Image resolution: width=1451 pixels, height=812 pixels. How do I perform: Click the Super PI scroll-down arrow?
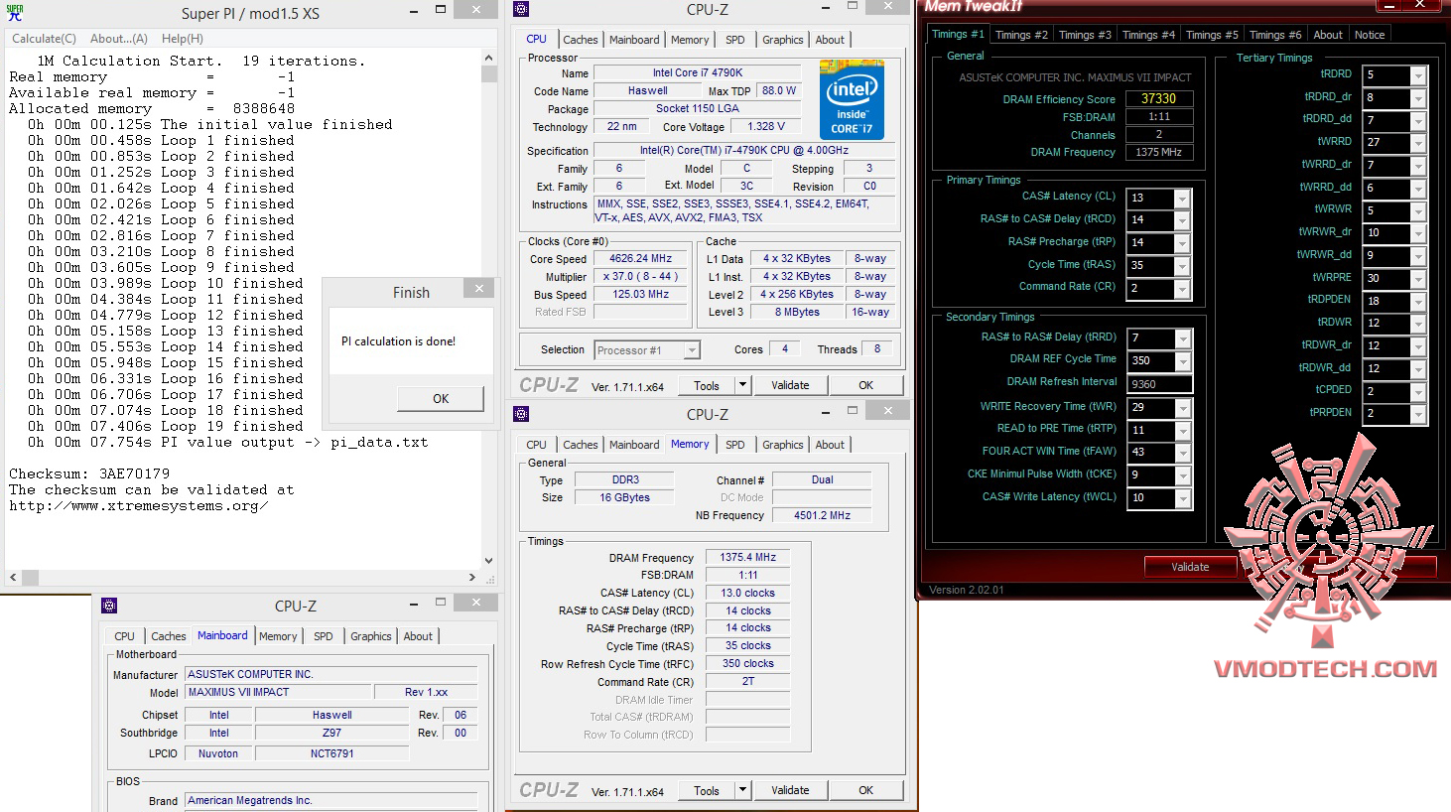coord(488,561)
